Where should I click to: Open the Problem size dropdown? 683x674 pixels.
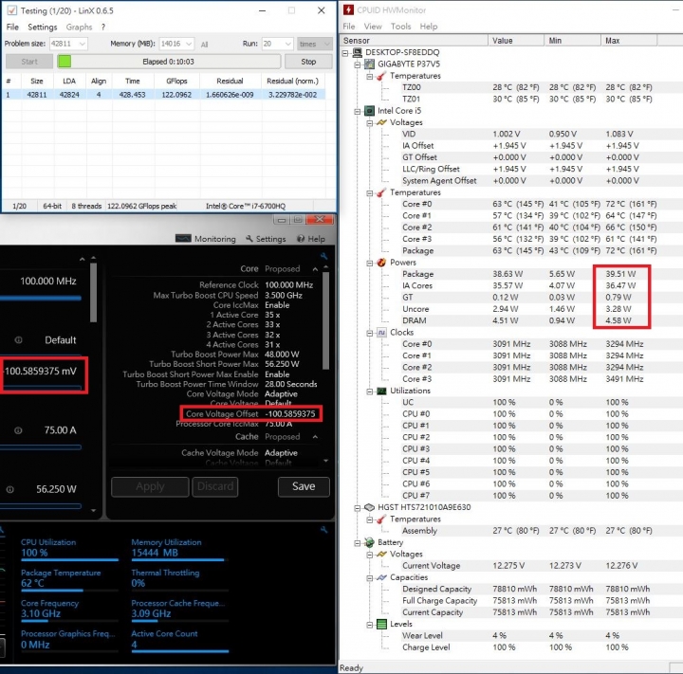[x=68, y=44]
